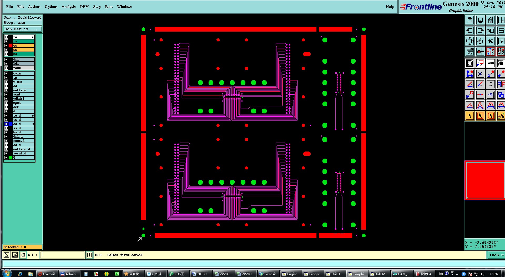Click the snap control red target icon
The image size is (505, 277).
tap(480, 52)
